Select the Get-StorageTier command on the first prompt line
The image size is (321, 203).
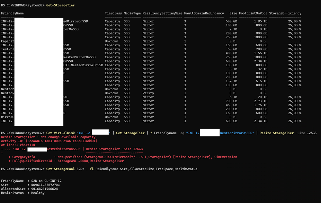pyautogui.click(x=60, y=5)
